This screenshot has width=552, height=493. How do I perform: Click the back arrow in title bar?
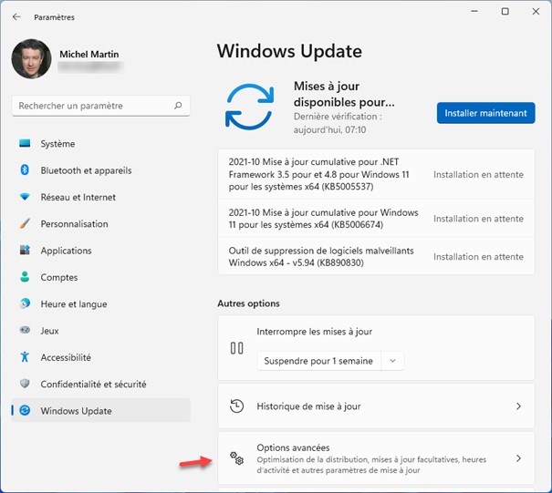tap(16, 16)
